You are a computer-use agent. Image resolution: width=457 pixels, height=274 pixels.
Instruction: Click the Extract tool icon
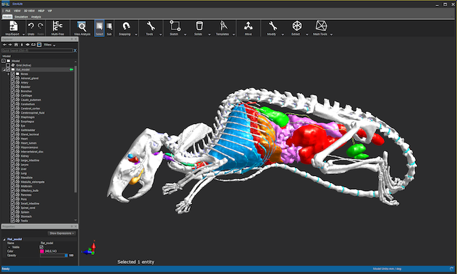tap(297, 26)
